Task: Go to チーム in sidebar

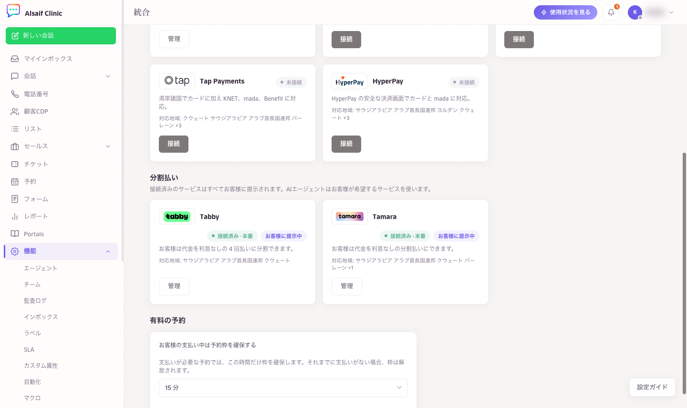Action: 32,284
